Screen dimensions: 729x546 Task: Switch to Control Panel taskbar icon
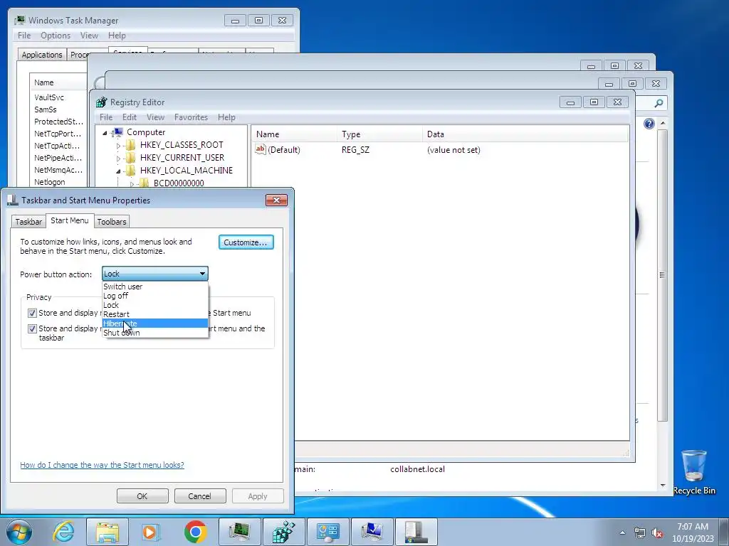327,532
